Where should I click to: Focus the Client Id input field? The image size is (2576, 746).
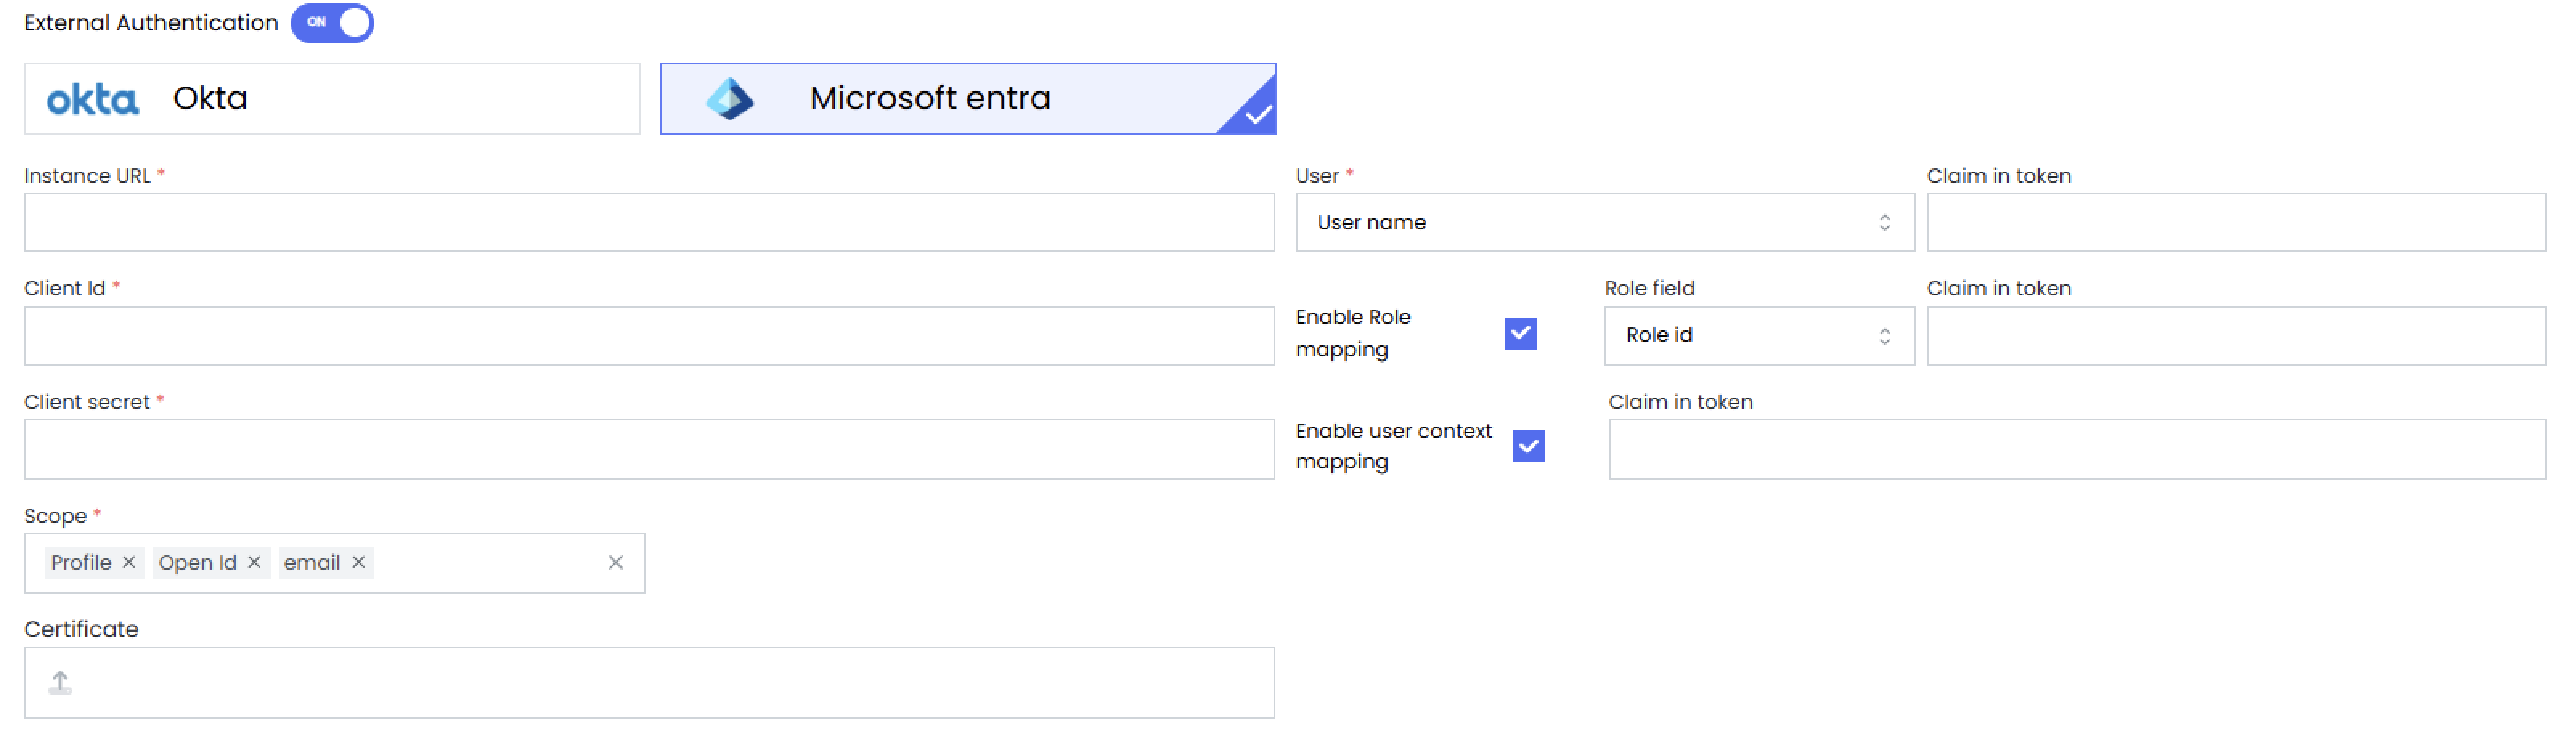(649, 335)
